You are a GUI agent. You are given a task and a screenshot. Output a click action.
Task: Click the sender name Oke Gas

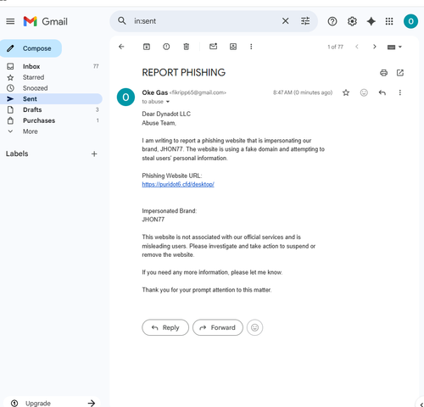(x=155, y=92)
